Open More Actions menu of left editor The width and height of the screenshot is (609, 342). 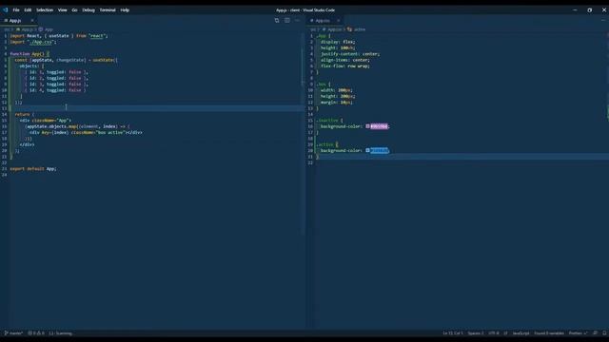(297, 21)
